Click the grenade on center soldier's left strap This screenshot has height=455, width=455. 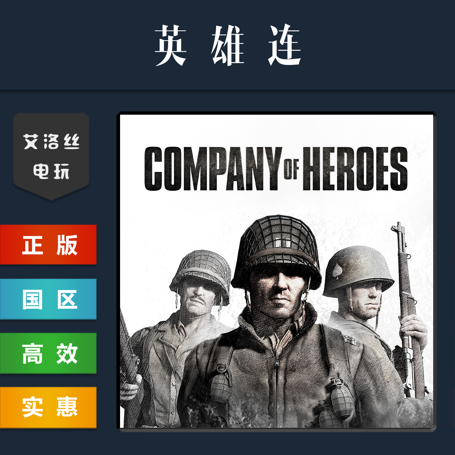pos(221,384)
